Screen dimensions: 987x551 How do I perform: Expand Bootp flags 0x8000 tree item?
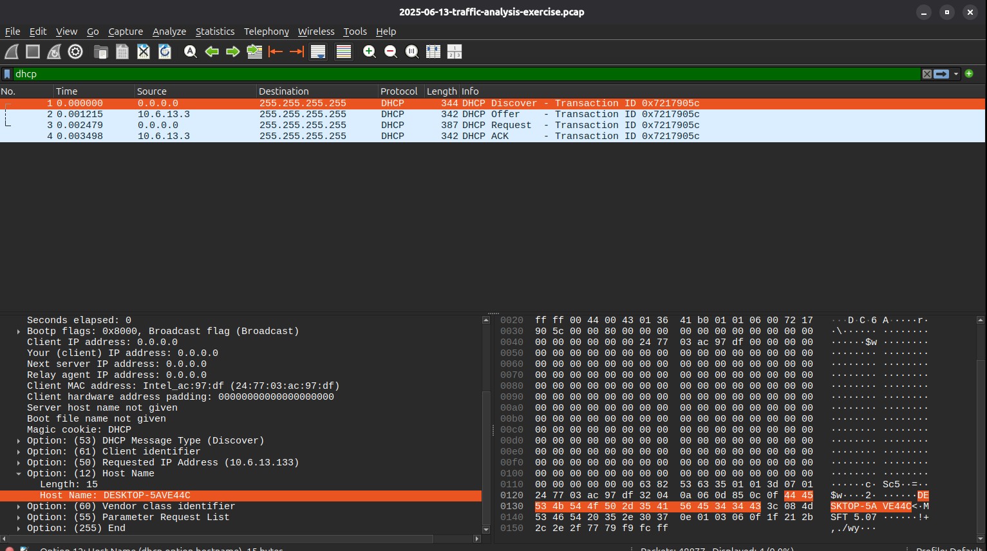18,332
